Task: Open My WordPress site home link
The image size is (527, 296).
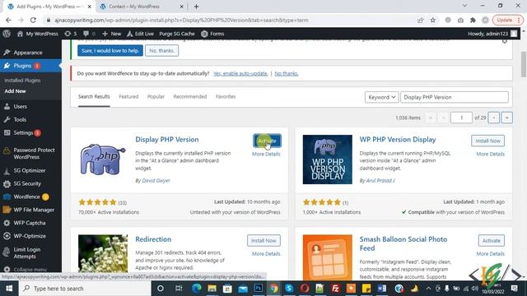Action: [38, 34]
